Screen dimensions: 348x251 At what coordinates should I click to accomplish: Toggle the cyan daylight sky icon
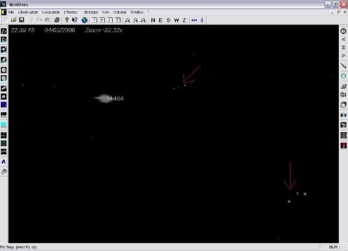pos(4,125)
